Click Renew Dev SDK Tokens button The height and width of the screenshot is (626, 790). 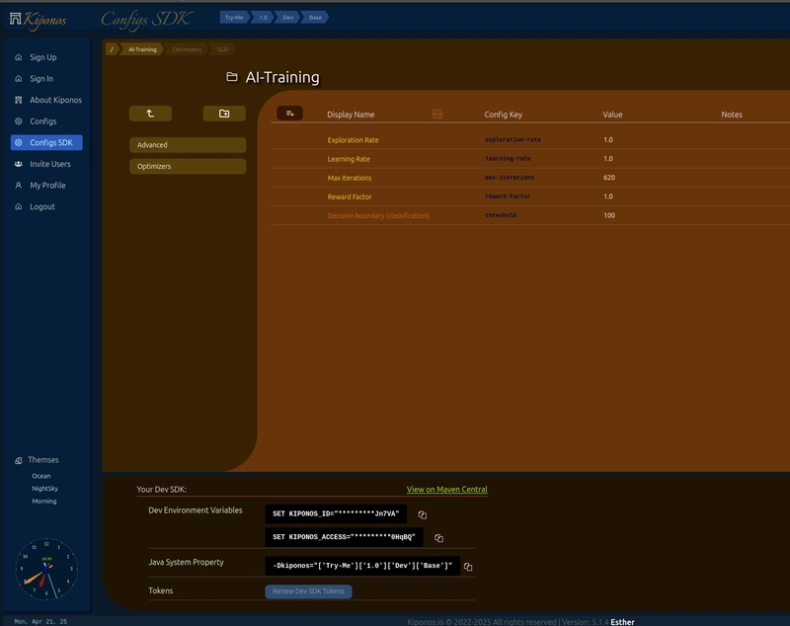tap(308, 591)
